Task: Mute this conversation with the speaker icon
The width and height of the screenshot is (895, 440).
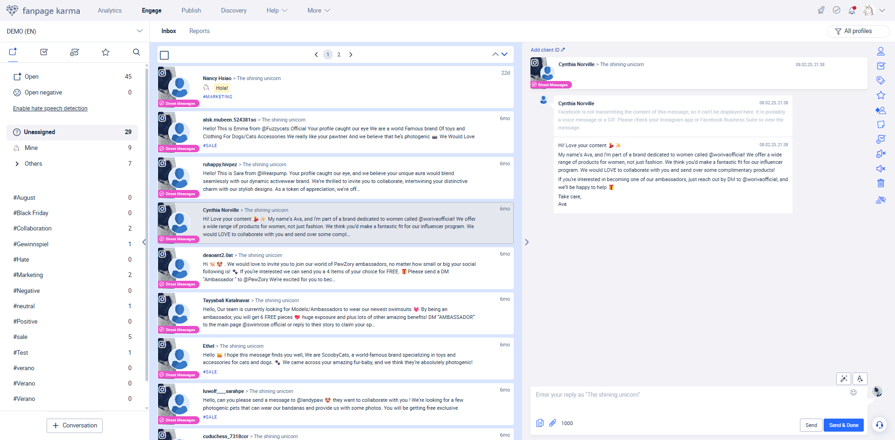Action: coord(881,169)
